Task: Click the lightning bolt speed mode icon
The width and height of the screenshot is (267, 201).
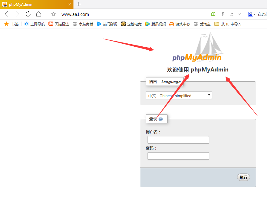Action: point(223,14)
